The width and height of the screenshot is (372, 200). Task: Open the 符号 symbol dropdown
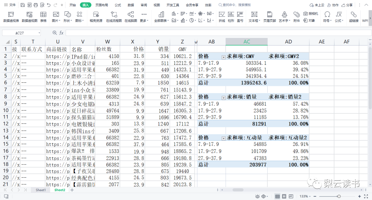(327, 17)
